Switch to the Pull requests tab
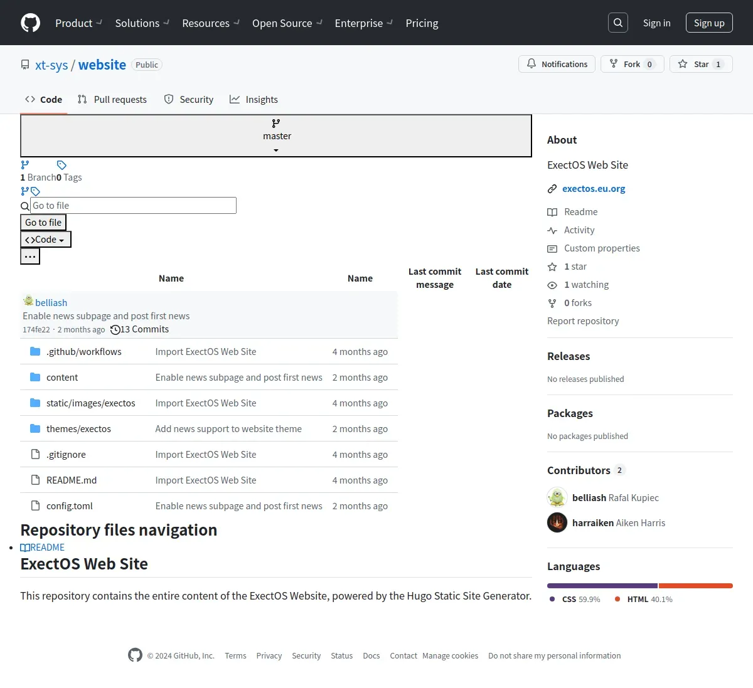This screenshot has height=688, width=753. (x=112, y=99)
